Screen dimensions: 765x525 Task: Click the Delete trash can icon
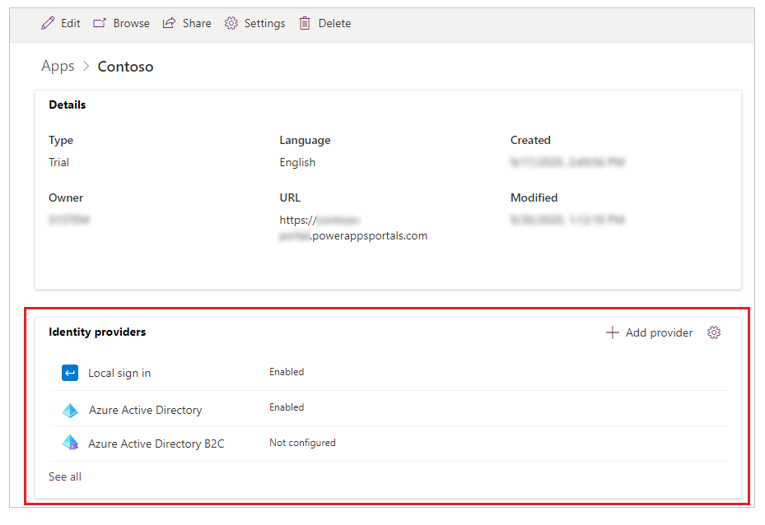click(x=305, y=23)
